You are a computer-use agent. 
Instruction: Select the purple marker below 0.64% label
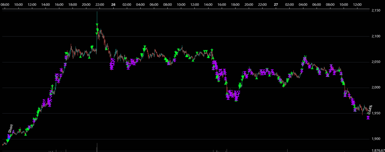[368, 118]
